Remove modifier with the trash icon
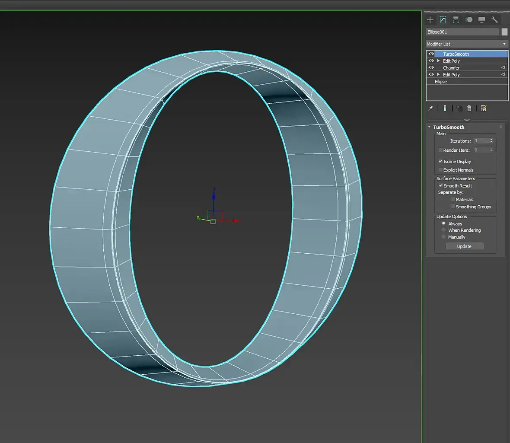 469,108
